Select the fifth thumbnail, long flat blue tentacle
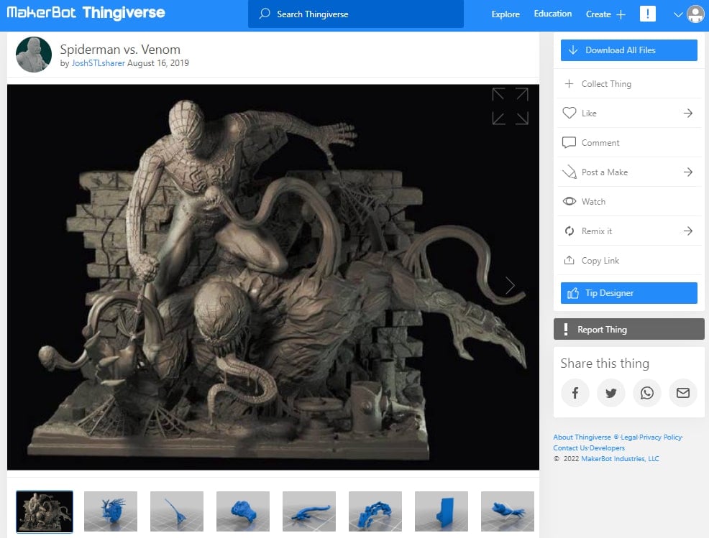Viewport: 709px width, 538px height. click(309, 511)
